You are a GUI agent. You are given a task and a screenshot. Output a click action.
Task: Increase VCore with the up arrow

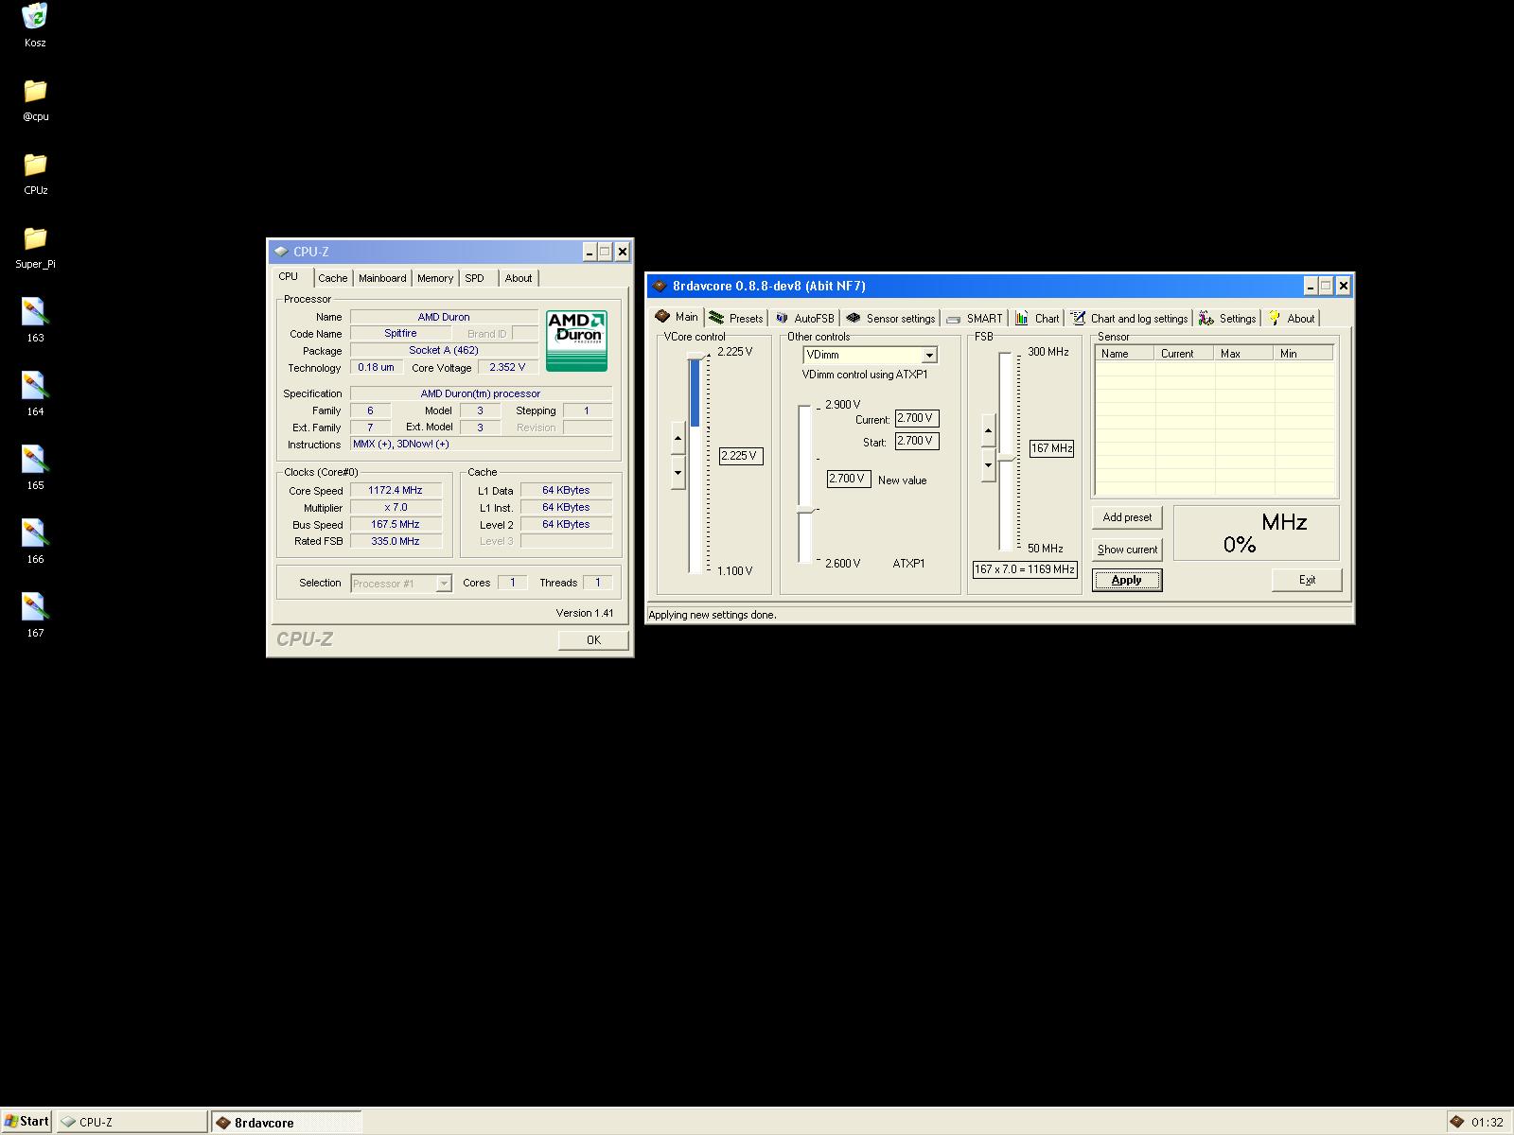pyautogui.click(x=678, y=438)
